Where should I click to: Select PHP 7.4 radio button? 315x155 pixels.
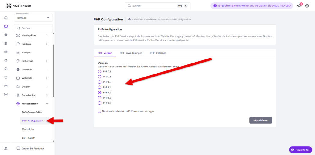[99, 77]
